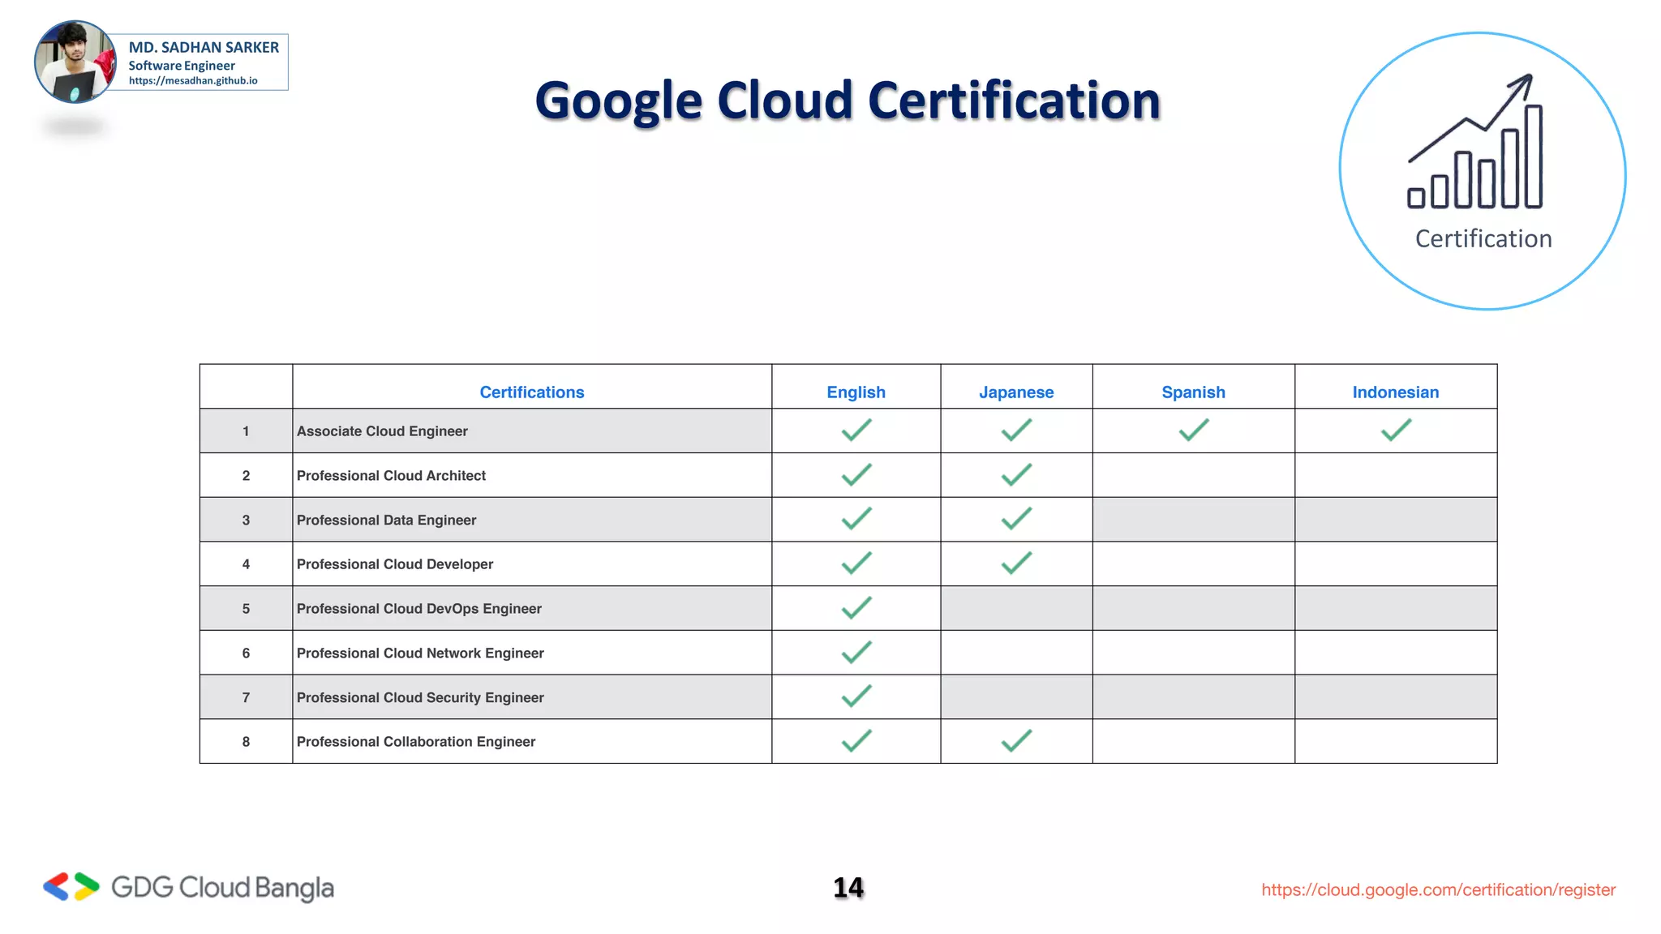Image resolution: width=1661 pixels, height=934 pixels.
Task: Click the Japanese column header
Action: 1016,392
